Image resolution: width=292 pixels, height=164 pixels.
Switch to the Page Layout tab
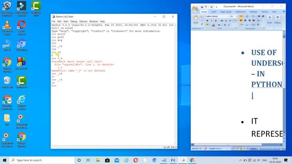(226, 12)
